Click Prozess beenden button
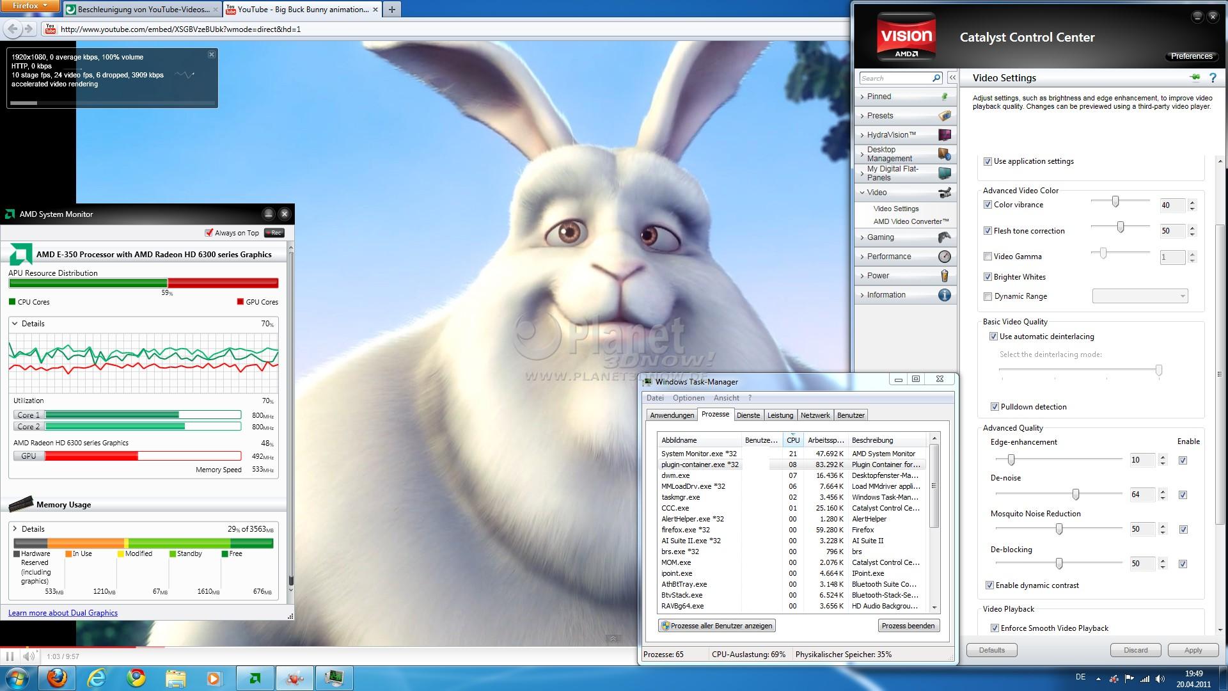This screenshot has width=1228, height=691. coord(908,626)
